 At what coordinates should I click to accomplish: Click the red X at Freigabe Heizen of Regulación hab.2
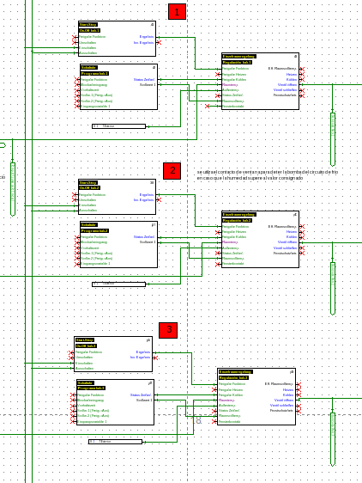click(x=217, y=232)
